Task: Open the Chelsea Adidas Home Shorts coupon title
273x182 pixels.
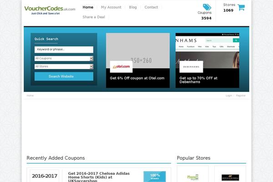Action: coord(99,177)
